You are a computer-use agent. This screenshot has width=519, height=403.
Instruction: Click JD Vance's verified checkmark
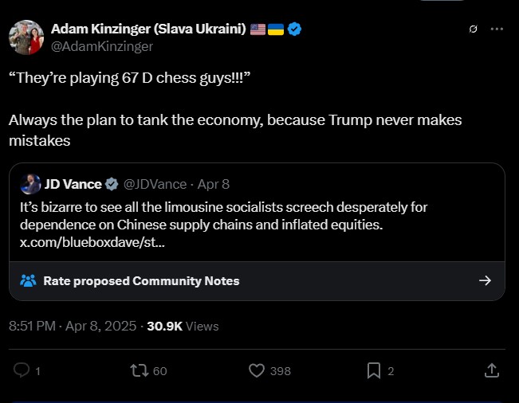pos(112,184)
